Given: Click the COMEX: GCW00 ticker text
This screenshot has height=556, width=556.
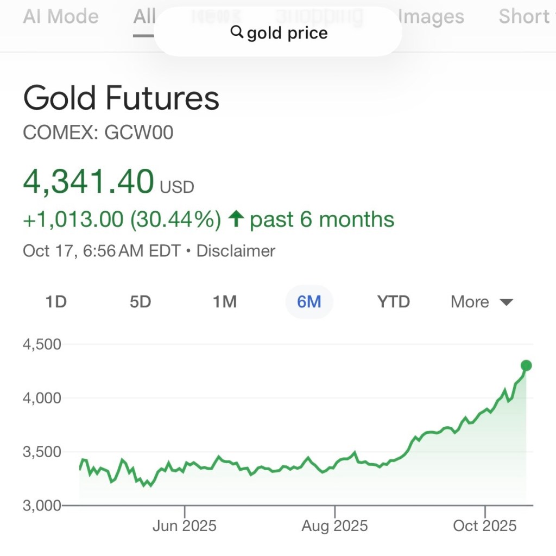Looking at the screenshot, I should 98,132.
